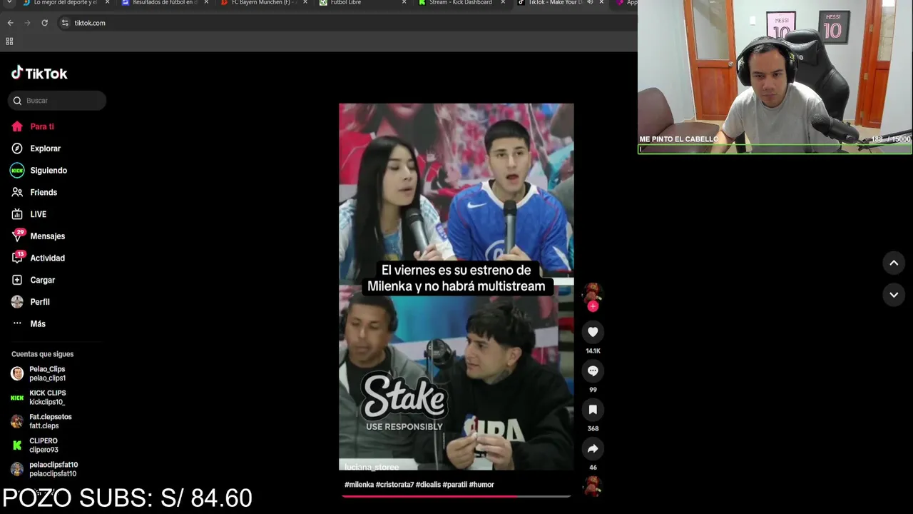Like the video with heart icon
This screenshot has width=913, height=514.
pyautogui.click(x=593, y=332)
